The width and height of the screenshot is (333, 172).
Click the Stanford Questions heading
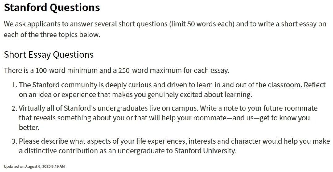pos(52,8)
